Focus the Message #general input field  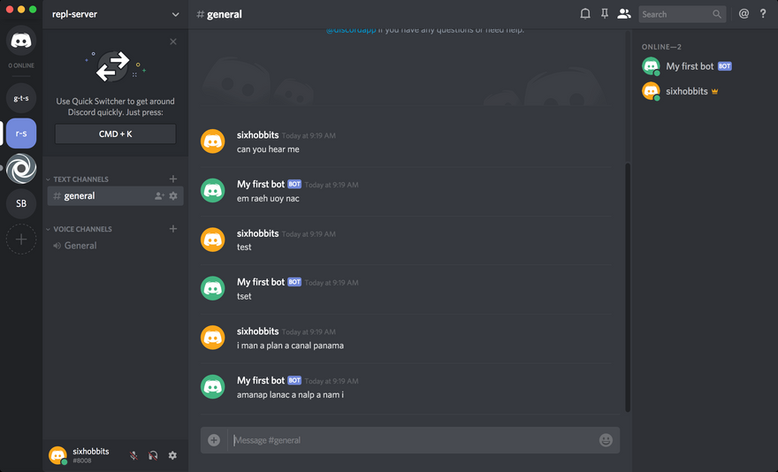click(414, 440)
